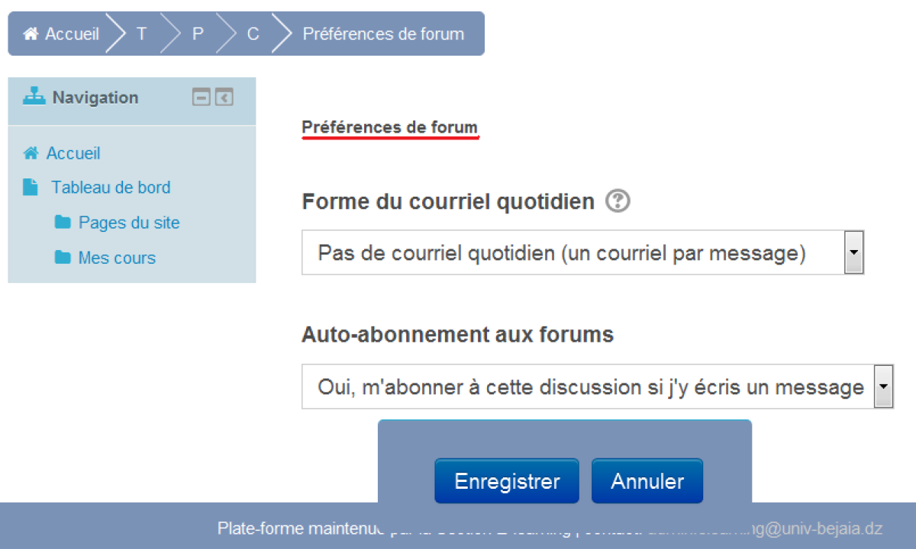Collapse the Navigation block with minus icon

(x=201, y=98)
